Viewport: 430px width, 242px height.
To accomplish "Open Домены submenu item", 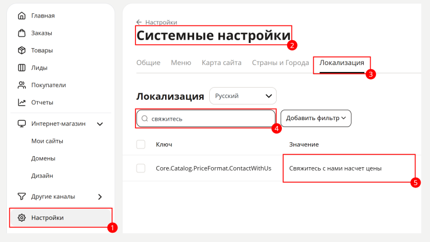I will click(44, 158).
